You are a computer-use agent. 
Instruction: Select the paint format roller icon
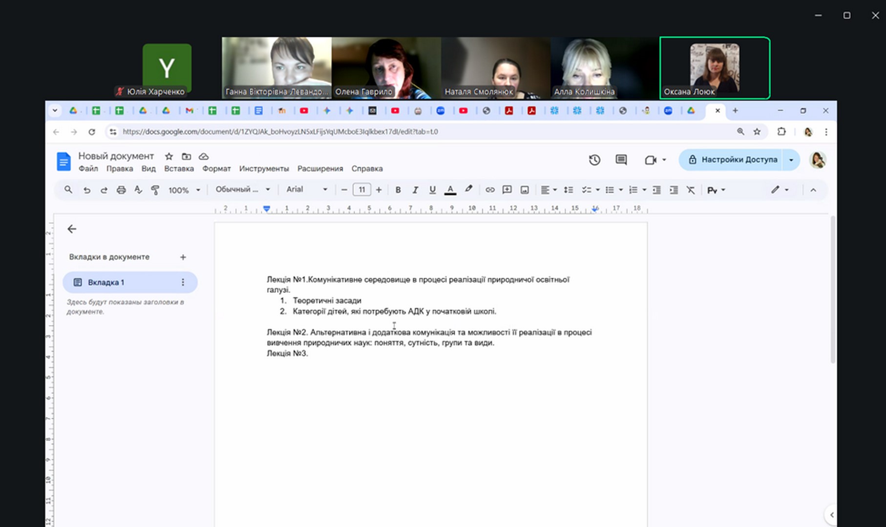[x=155, y=190]
